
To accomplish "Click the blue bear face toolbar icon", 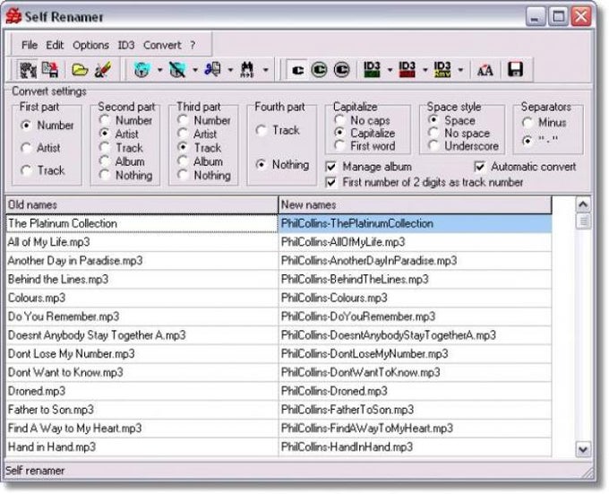I will [x=142, y=70].
